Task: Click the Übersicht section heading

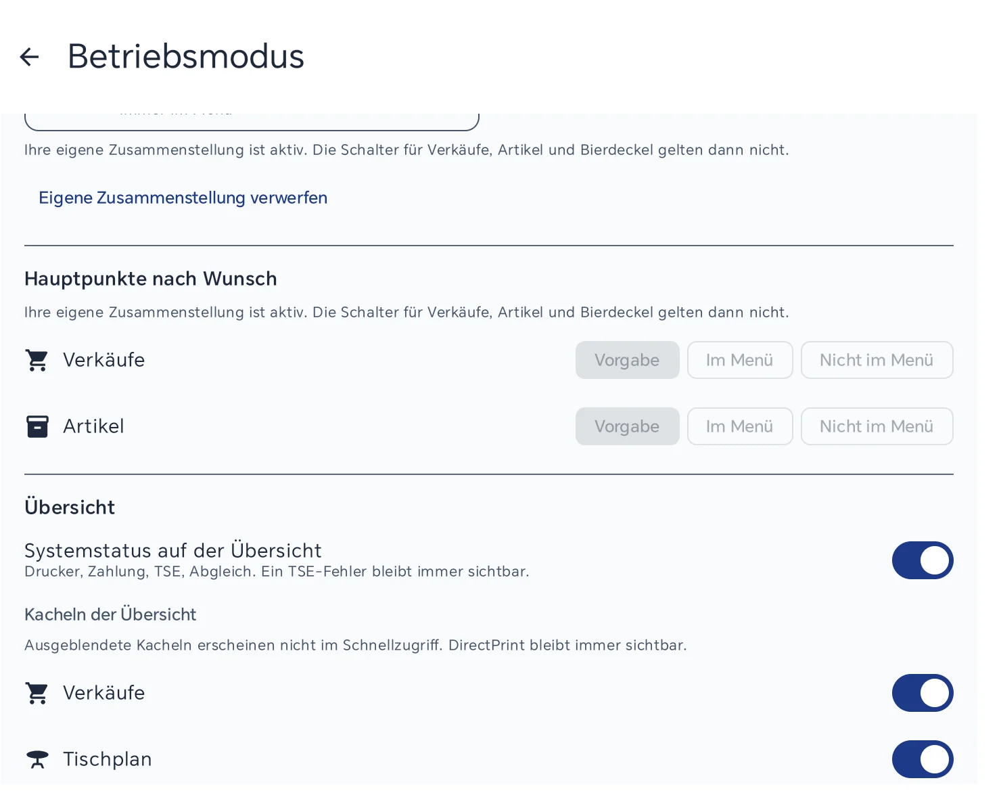Action: [x=70, y=507]
